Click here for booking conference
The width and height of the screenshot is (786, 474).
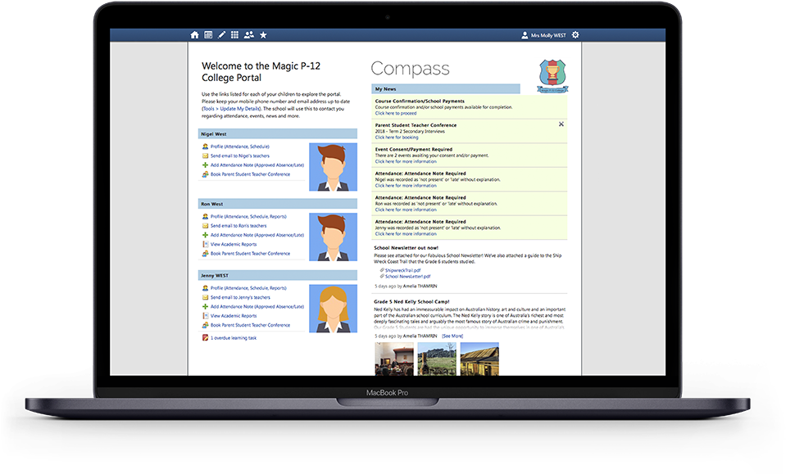click(396, 138)
